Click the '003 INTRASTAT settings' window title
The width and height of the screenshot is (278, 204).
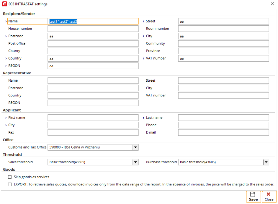pos(28,4)
